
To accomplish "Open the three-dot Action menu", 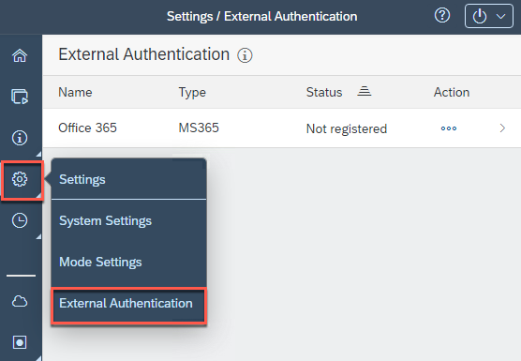I will coord(449,128).
